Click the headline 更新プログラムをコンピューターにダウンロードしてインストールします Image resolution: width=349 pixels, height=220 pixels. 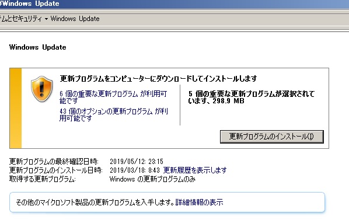[158, 79]
